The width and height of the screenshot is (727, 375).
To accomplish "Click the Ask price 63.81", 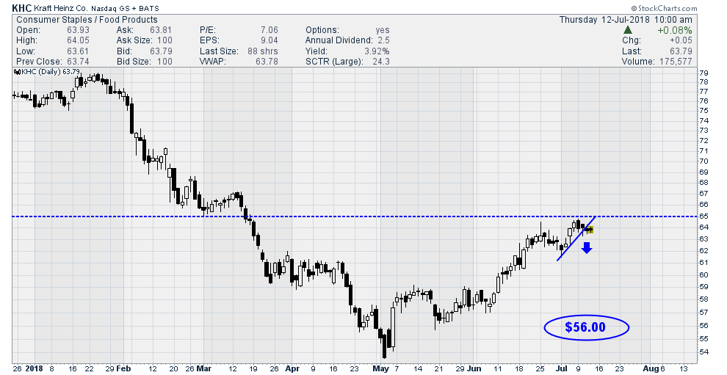I will (x=161, y=30).
